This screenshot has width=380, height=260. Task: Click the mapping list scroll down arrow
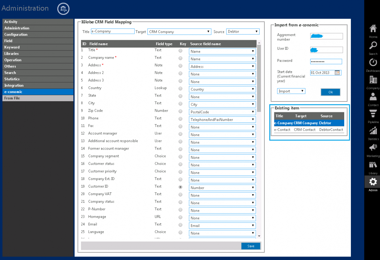tap(259, 236)
